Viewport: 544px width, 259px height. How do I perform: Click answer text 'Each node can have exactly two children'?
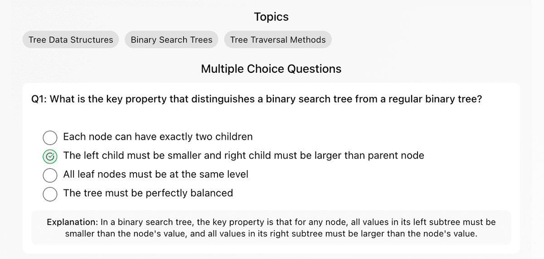click(x=158, y=137)
